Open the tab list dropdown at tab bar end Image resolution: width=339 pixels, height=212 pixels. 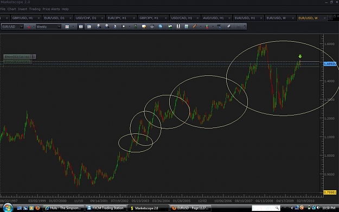click(x=330, y=17)
